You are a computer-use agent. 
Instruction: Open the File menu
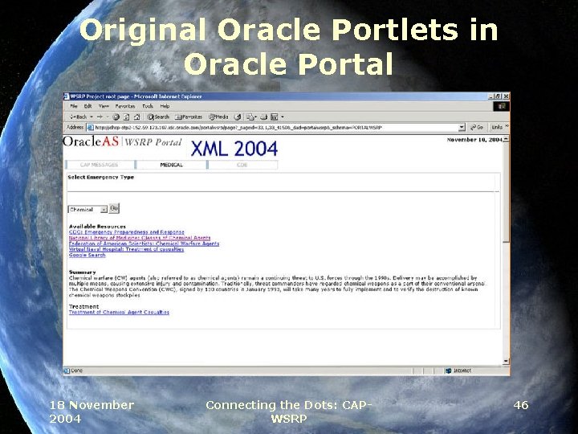point(74,106)
